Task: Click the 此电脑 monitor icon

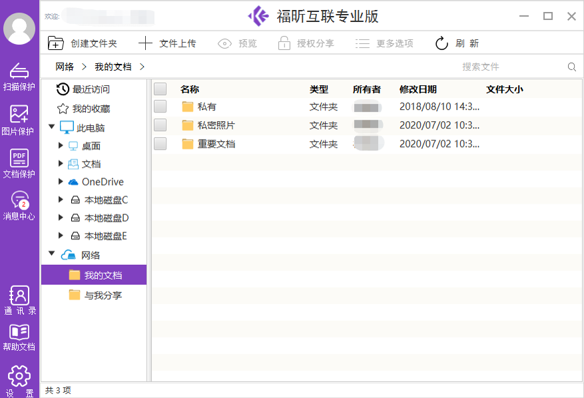Action: (x=67, y=127)
